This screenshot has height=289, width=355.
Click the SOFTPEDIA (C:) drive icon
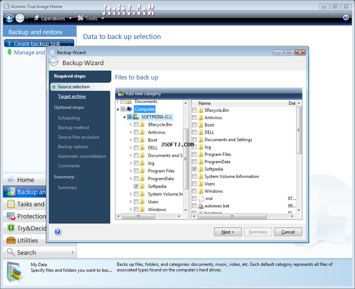click(136, 117)
